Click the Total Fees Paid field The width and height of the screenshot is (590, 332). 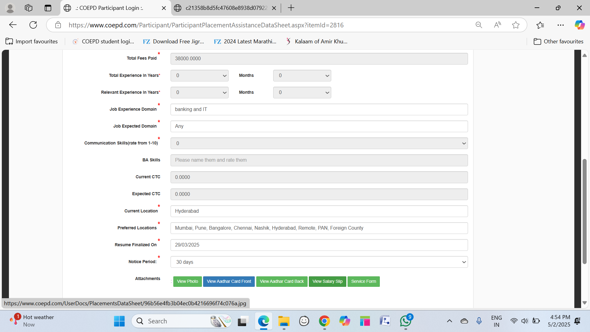pos(319,59)
